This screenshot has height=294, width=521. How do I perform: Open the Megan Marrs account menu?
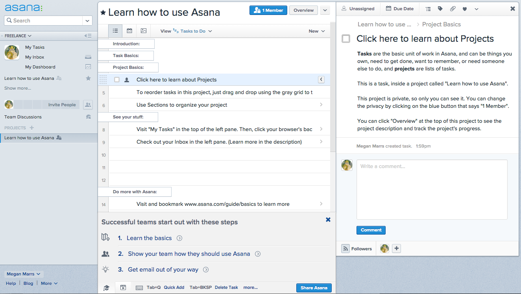(23, 274)
